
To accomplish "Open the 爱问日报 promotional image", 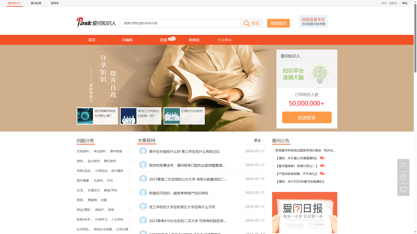I will (305, 212).
